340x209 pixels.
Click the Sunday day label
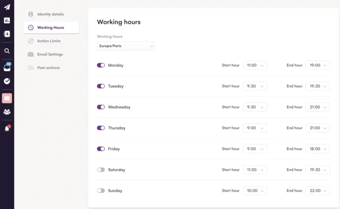pos(115,191)
